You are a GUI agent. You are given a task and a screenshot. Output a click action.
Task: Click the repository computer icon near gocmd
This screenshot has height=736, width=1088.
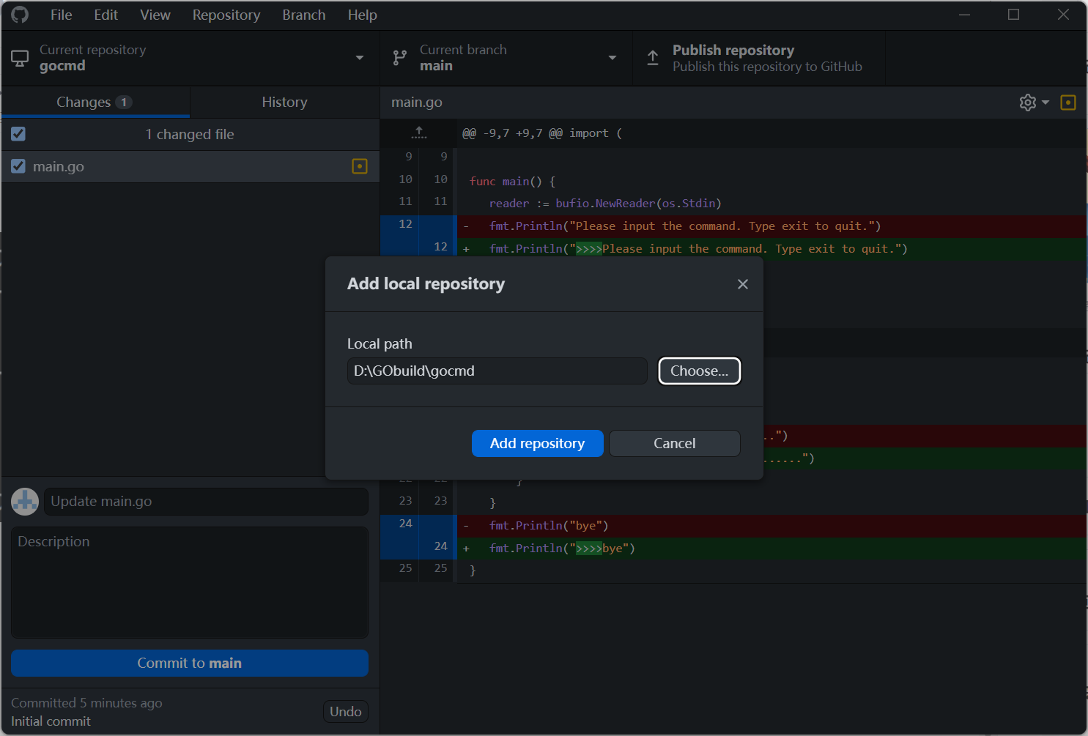(x=20, y=57)
